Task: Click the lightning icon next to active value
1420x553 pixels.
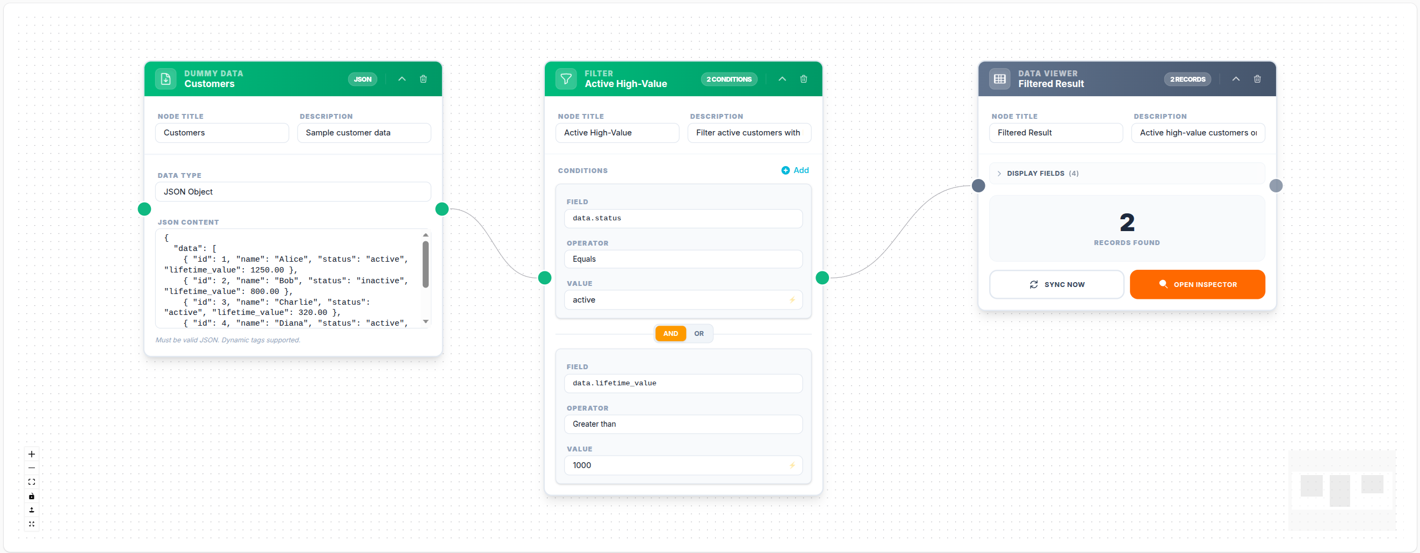Action: [792, 299]
